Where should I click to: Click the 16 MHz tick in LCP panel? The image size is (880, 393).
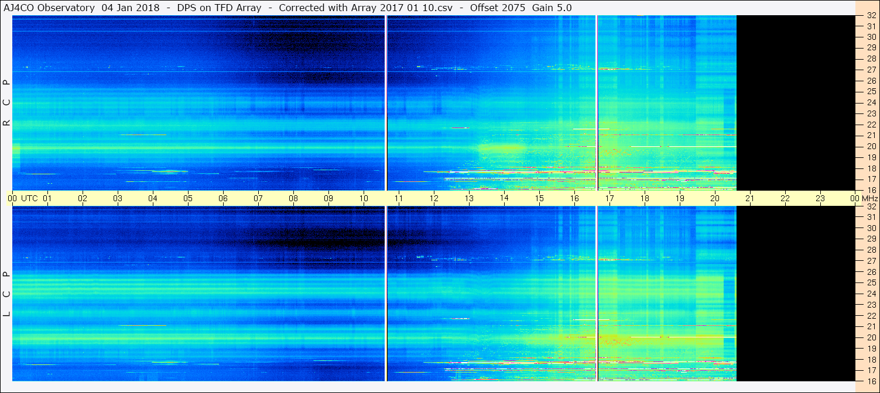[871, 381]
